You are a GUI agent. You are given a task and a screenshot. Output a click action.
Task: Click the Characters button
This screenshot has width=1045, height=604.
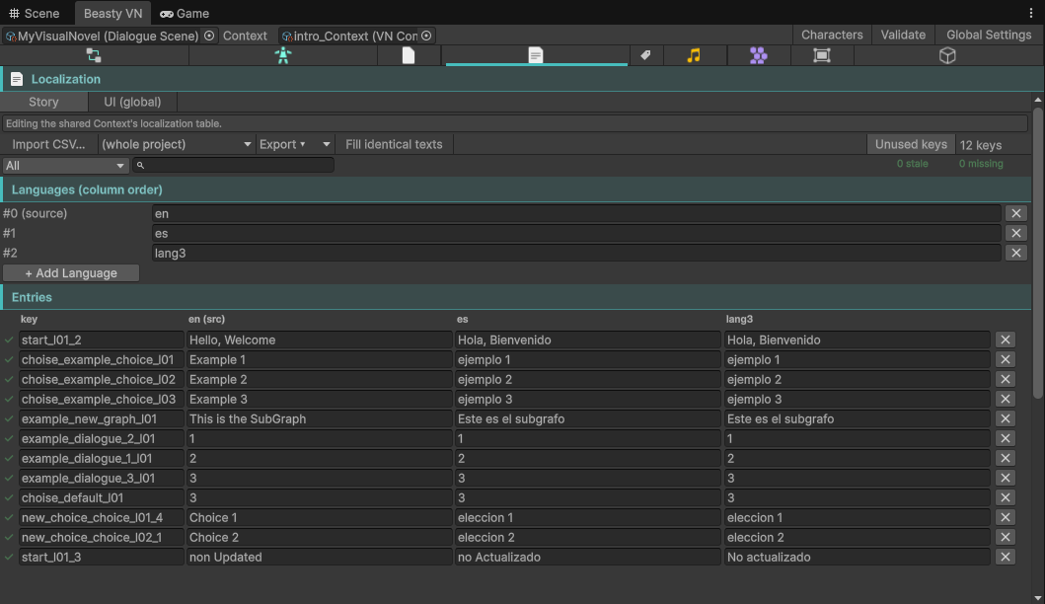point(832,35)
